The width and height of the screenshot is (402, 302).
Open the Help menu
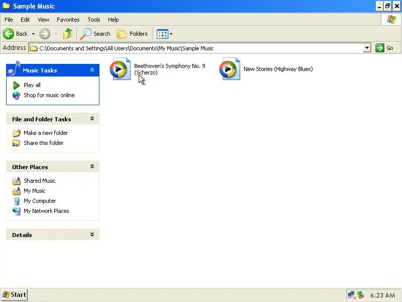point(114,20)
